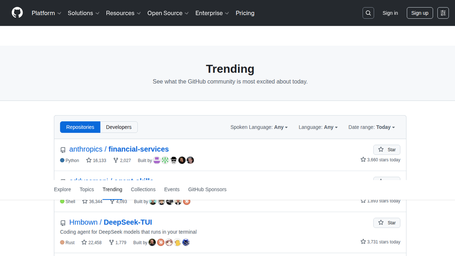Switch to the Repositories tab
Viewport: 455px width, 256px height.
coord(80,127)
